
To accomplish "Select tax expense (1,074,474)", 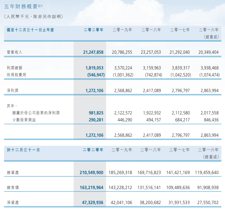I will coord(210,75).
